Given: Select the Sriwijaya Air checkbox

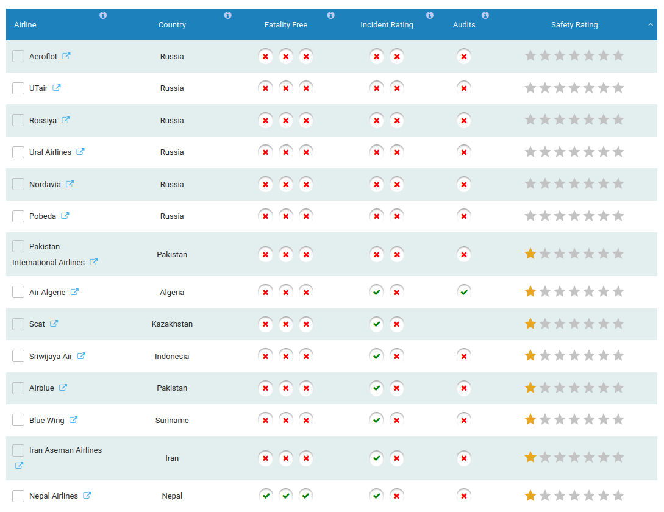Looking at the screenshot, I should [18, 356].
